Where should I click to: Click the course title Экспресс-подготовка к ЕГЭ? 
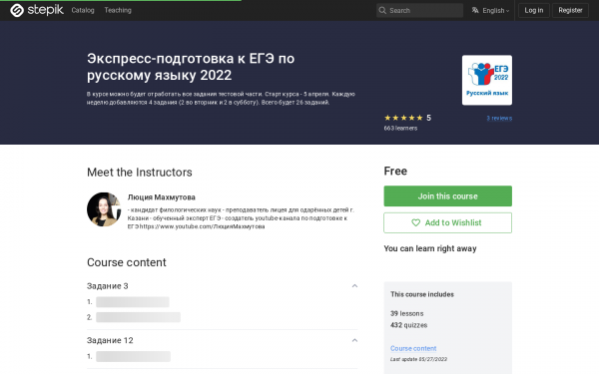(x=191, y=67)
